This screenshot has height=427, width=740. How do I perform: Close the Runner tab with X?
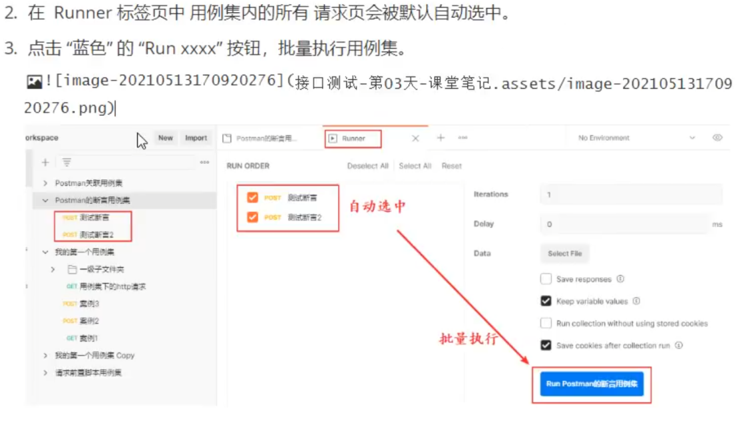[415, 139]
